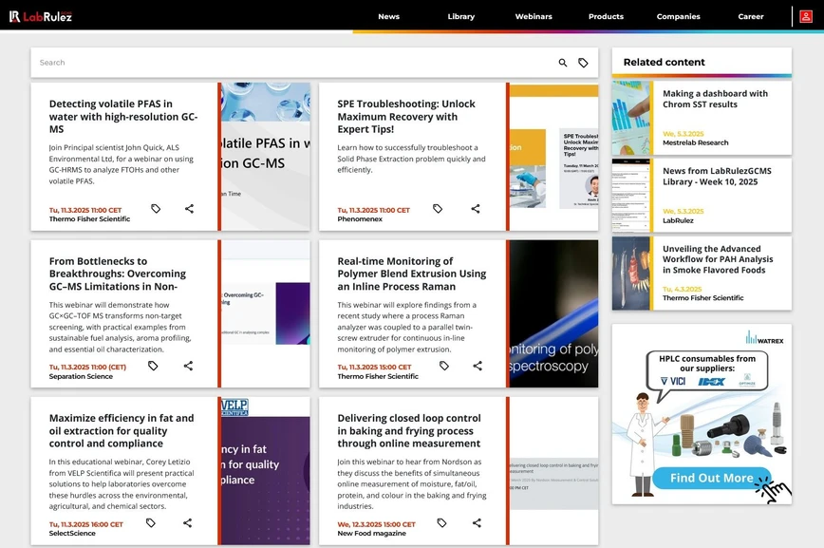824x548 pixels.
Task: Share the baking and frying process webinar
Action: coord(477,522)
